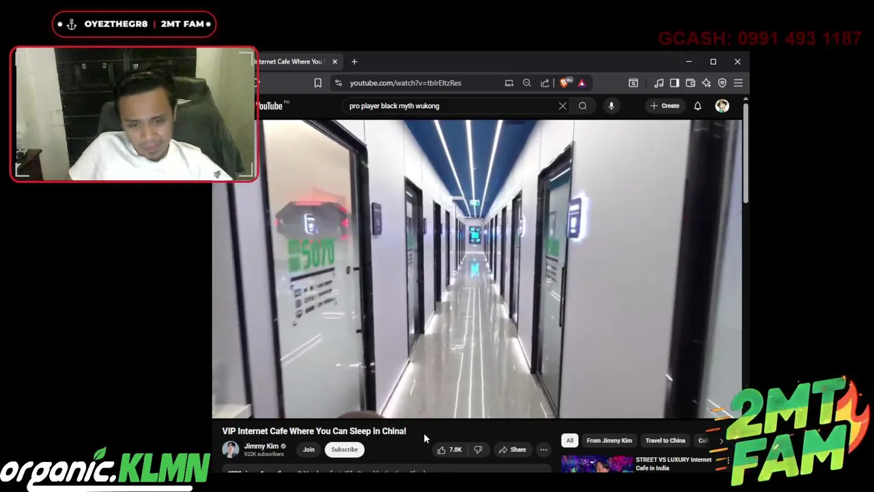Open the YouTube account avatar menu
The image size is (874, 492).
pos(722,106)
